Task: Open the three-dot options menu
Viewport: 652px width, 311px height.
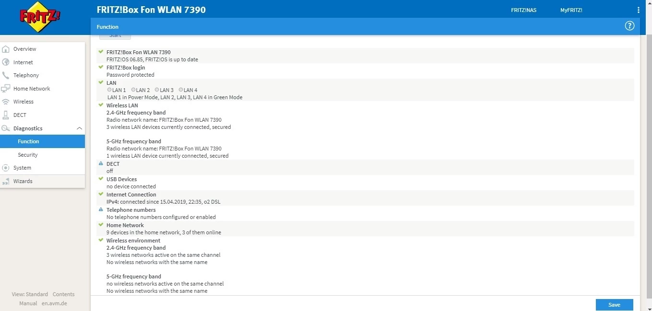Action: tap(638, 10)
